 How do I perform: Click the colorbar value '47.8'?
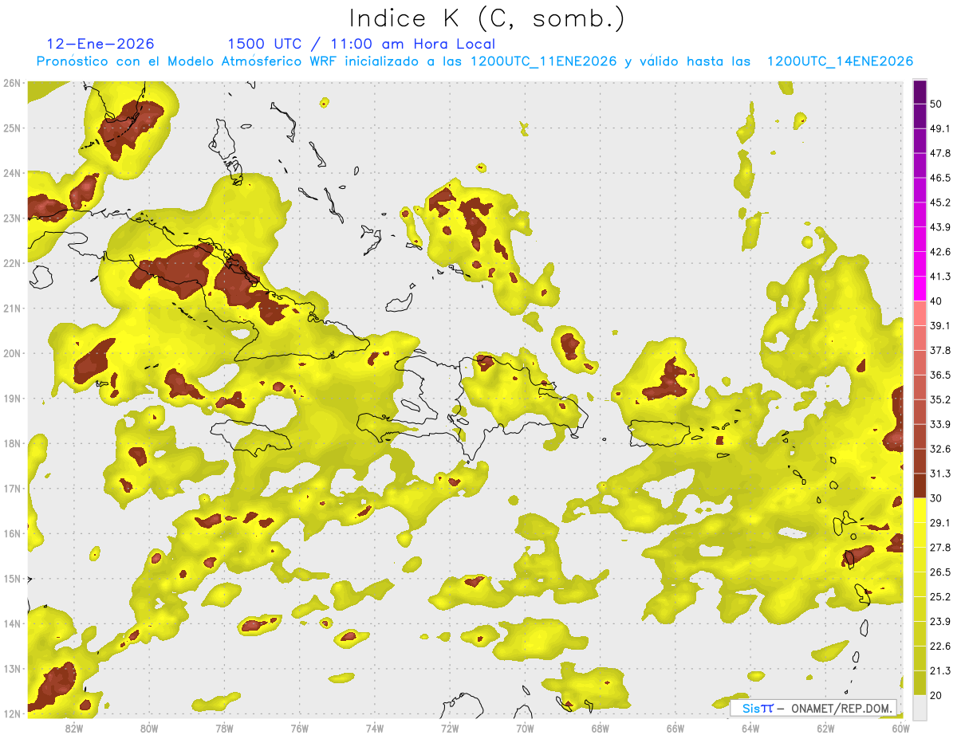[x=940, y=153]
